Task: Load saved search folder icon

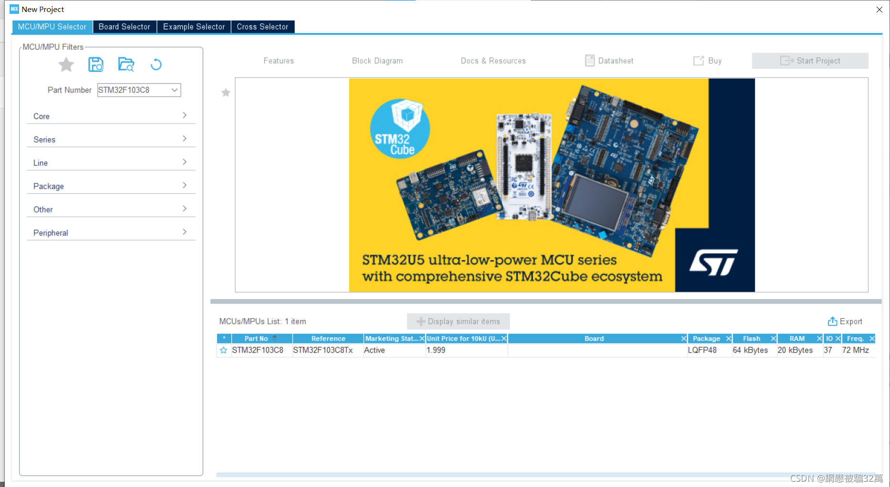Action: pyautogui.click(x=126, y=65)
